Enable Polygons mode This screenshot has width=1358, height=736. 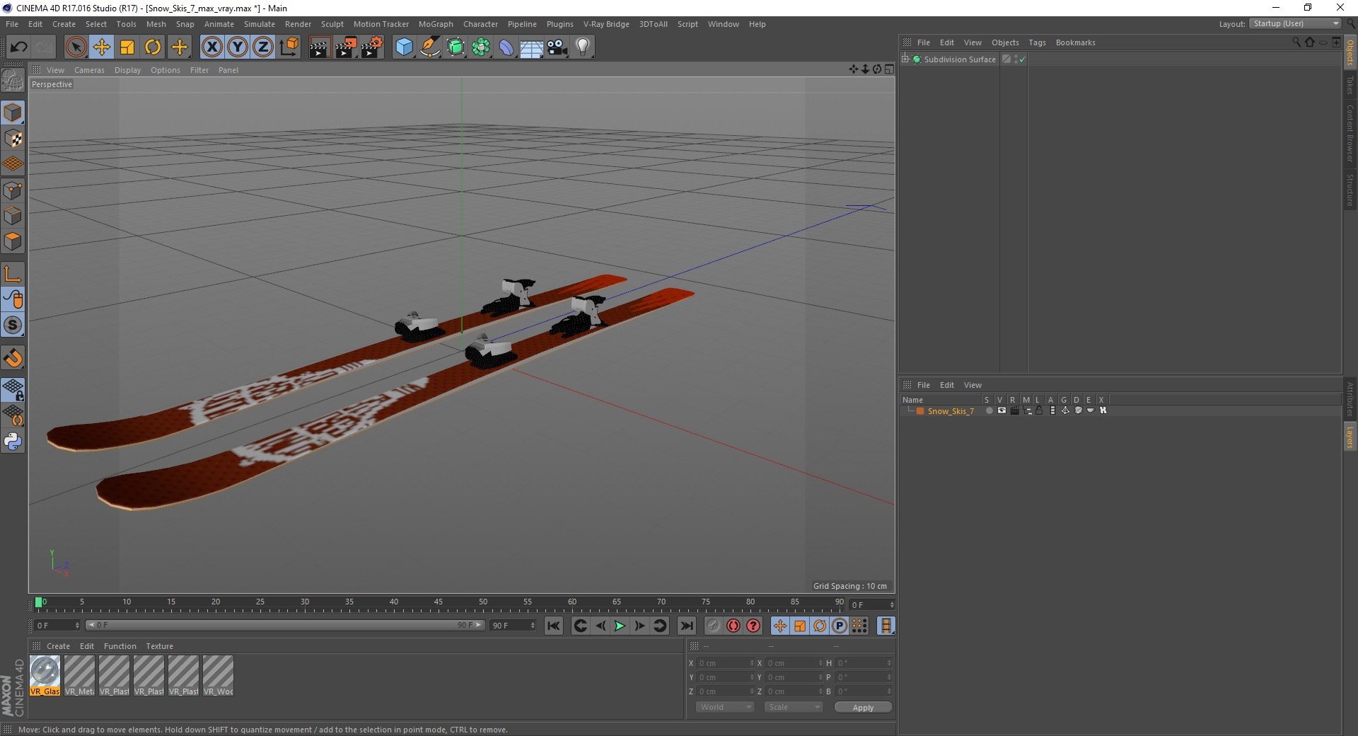click(13, 241)
